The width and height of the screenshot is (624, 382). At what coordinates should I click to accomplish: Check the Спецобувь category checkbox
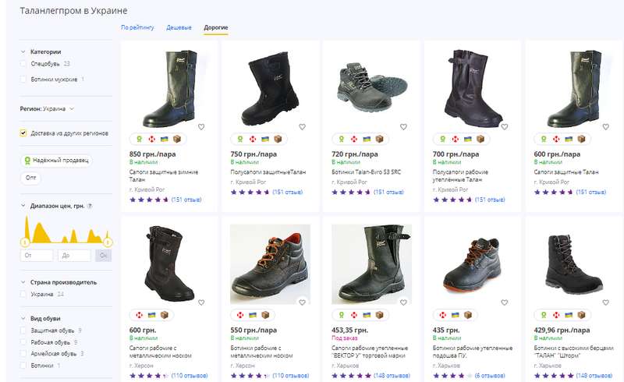24,64
